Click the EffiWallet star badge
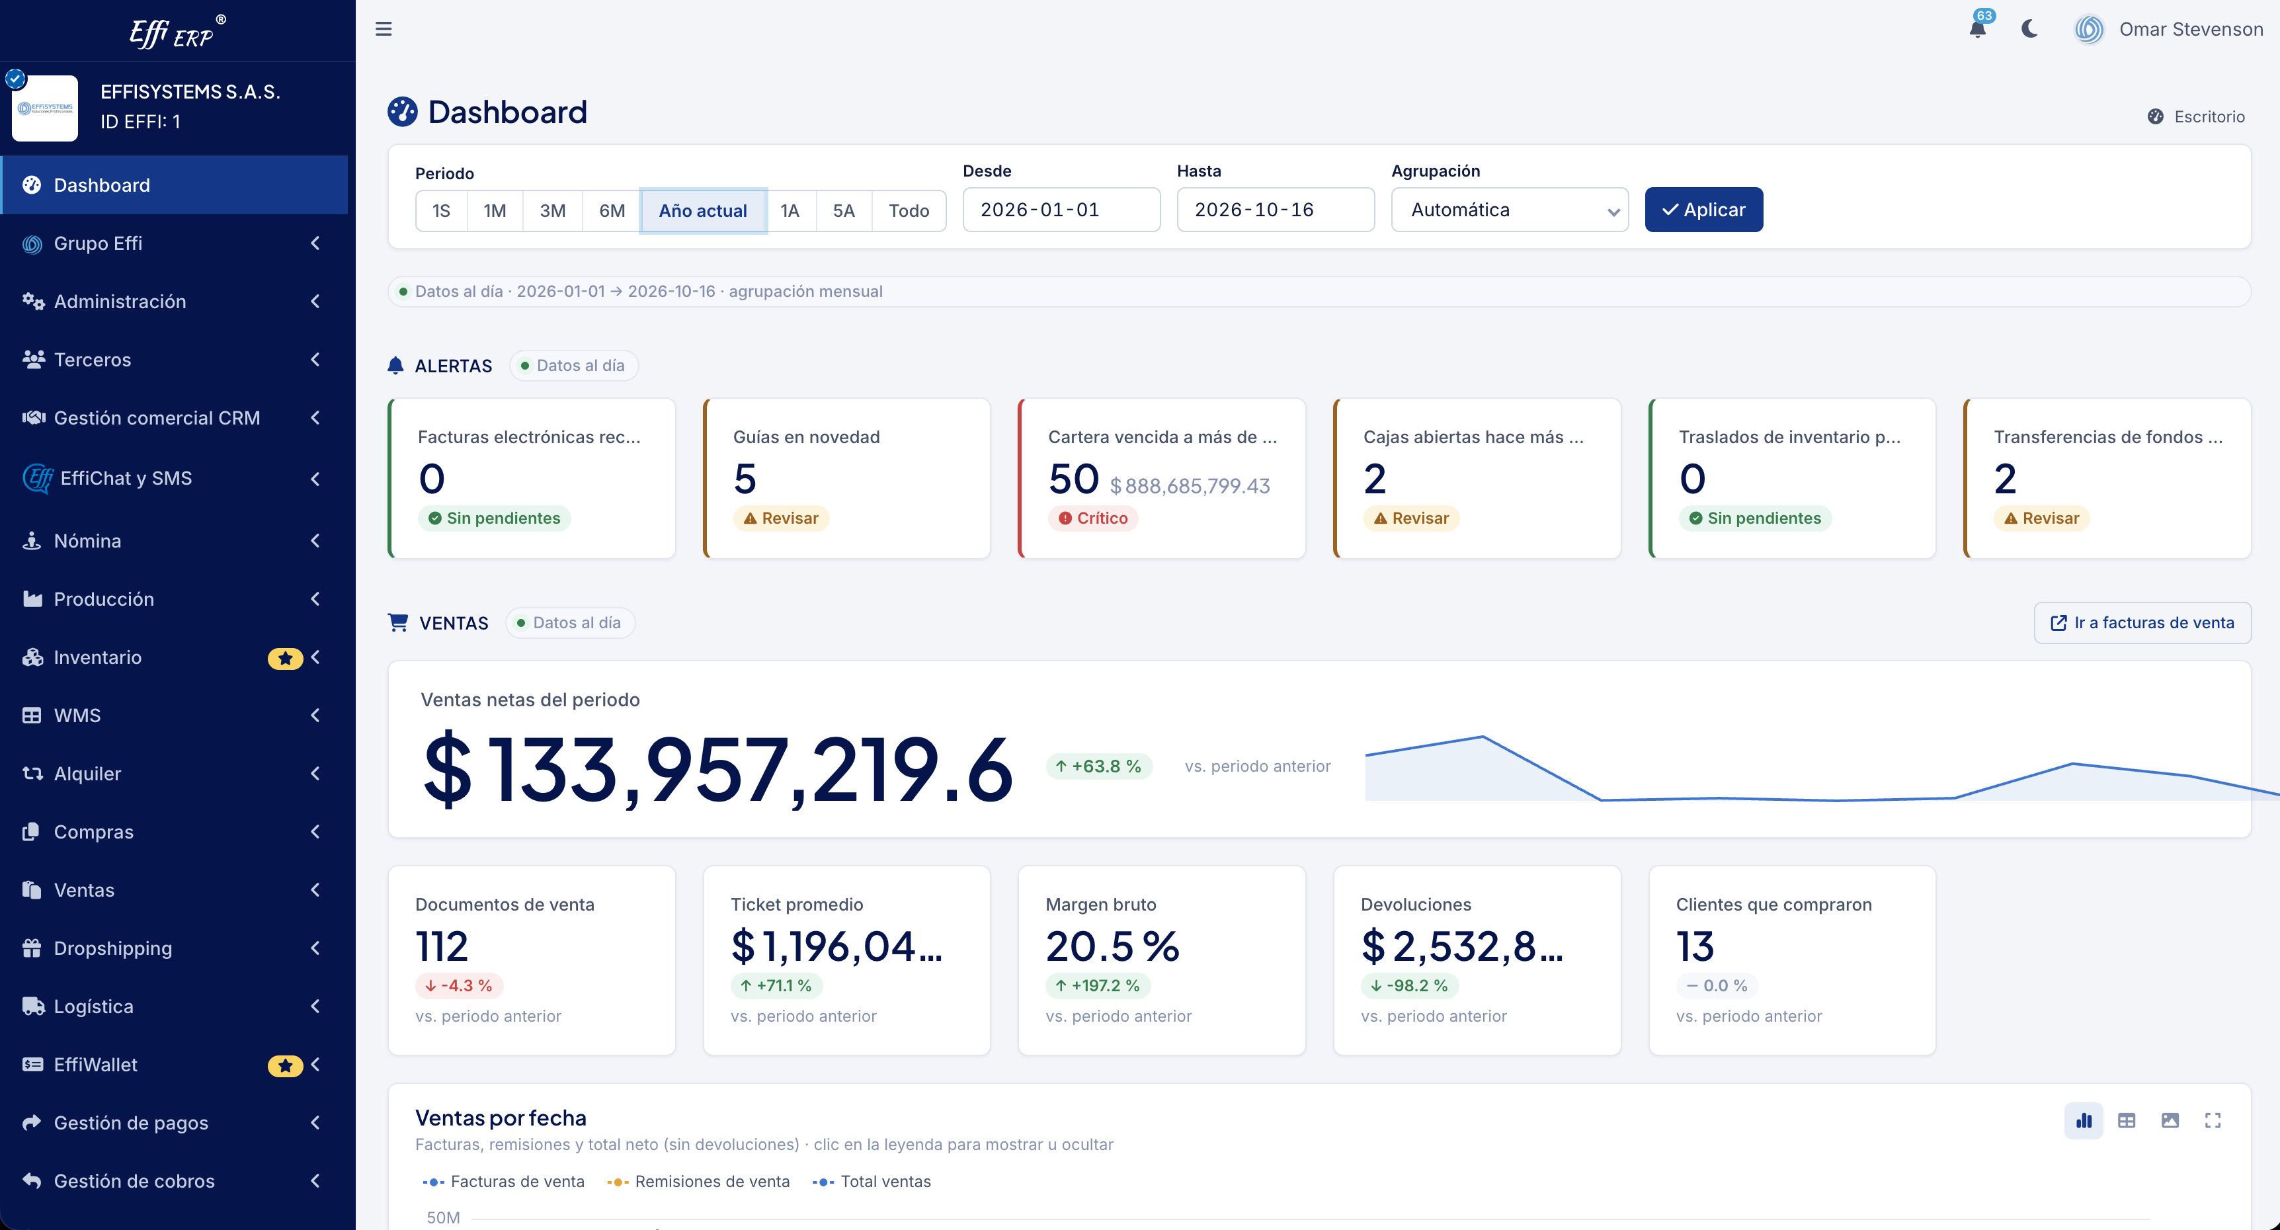 tap(285, 1065)
